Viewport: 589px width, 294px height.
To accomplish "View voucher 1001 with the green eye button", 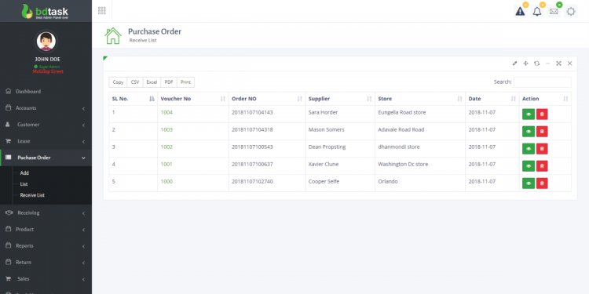I will click(x=529, y=165).
